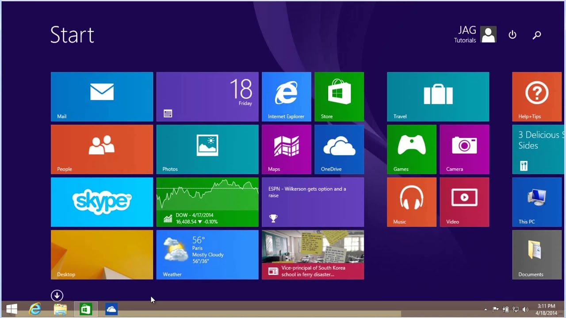Image resolution: width=566 pixels, height=318 pixels.
Task: Open the This PC tile
Action: pos(537,202)
